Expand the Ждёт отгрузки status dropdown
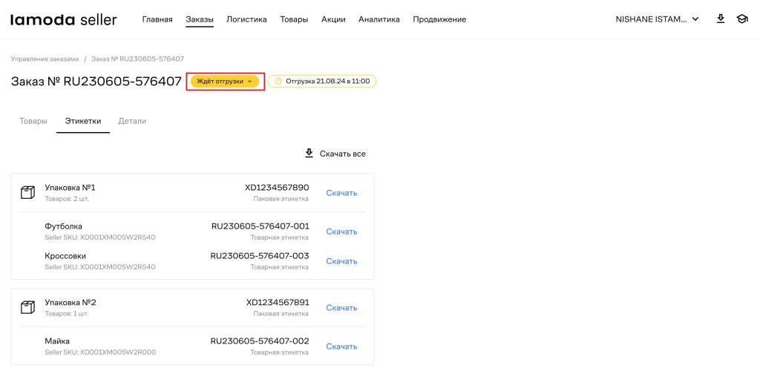Viewport: 760px width, 374px height. (224, 82)
